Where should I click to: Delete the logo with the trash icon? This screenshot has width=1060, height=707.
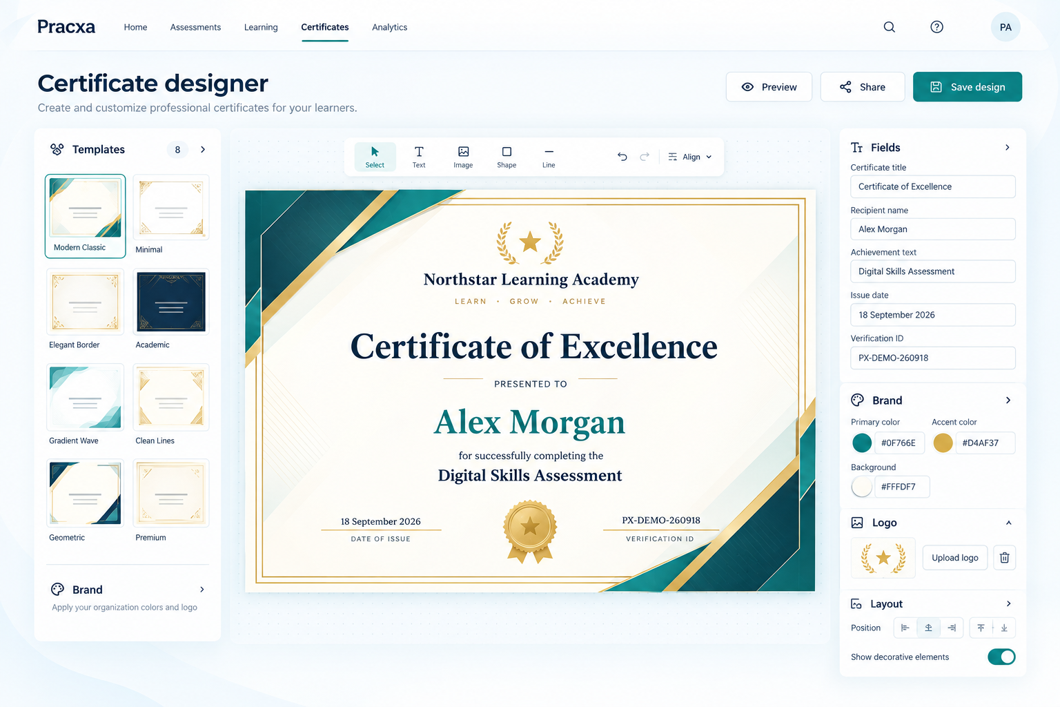tap(1005, 557)
